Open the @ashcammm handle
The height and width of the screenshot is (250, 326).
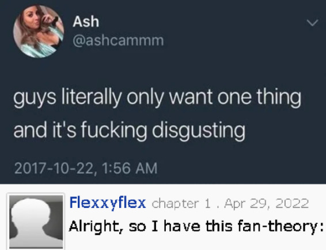coord(118,40)
